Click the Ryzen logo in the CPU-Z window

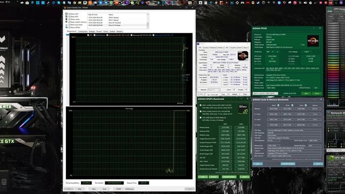point(243,56)
